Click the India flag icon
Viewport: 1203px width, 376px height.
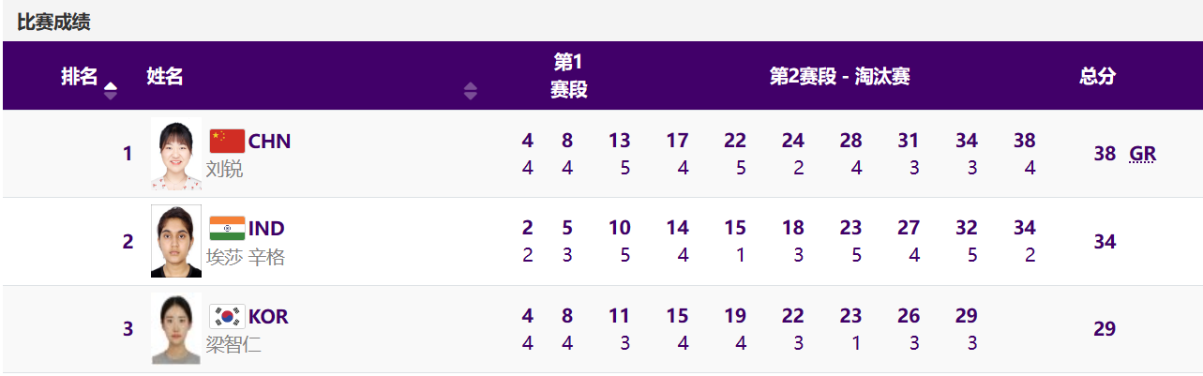pyautogui.click(x=227, y=228)
